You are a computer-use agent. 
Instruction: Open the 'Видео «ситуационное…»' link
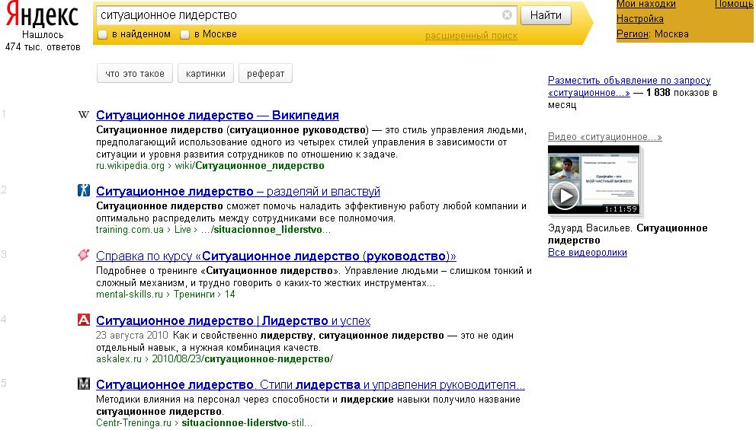[604, 137]
